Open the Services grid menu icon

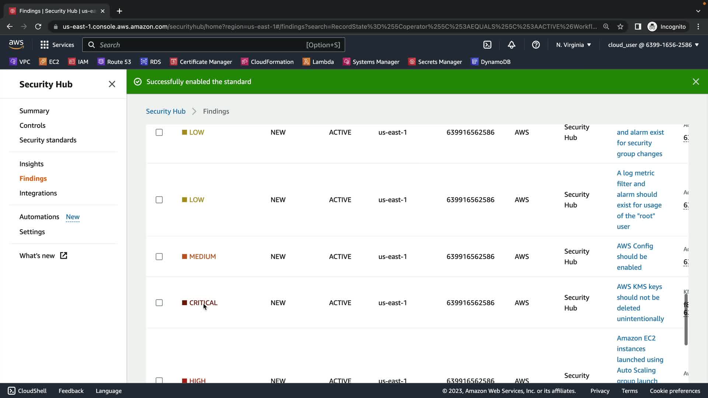(x=44, y=45)
